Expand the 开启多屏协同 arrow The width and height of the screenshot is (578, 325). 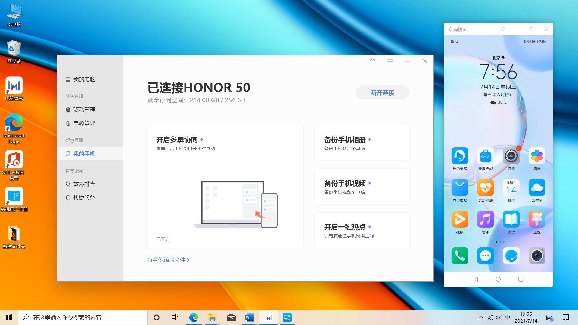(x=202, y=140)
